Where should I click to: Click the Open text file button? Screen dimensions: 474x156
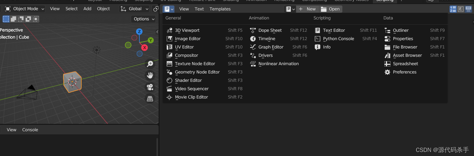point(331,9)
